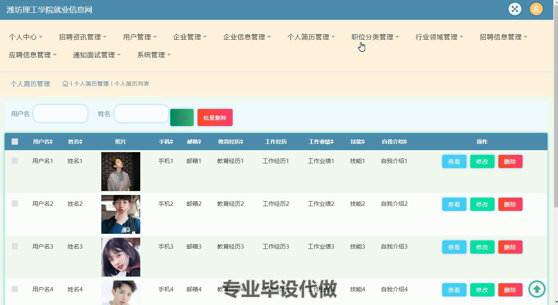Select the row checkbox for 用户名1
The width and height of the screenshot is (558, 305).
click(x=15, y=161)
